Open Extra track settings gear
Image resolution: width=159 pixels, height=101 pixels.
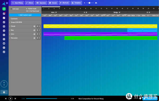(34, 34)
